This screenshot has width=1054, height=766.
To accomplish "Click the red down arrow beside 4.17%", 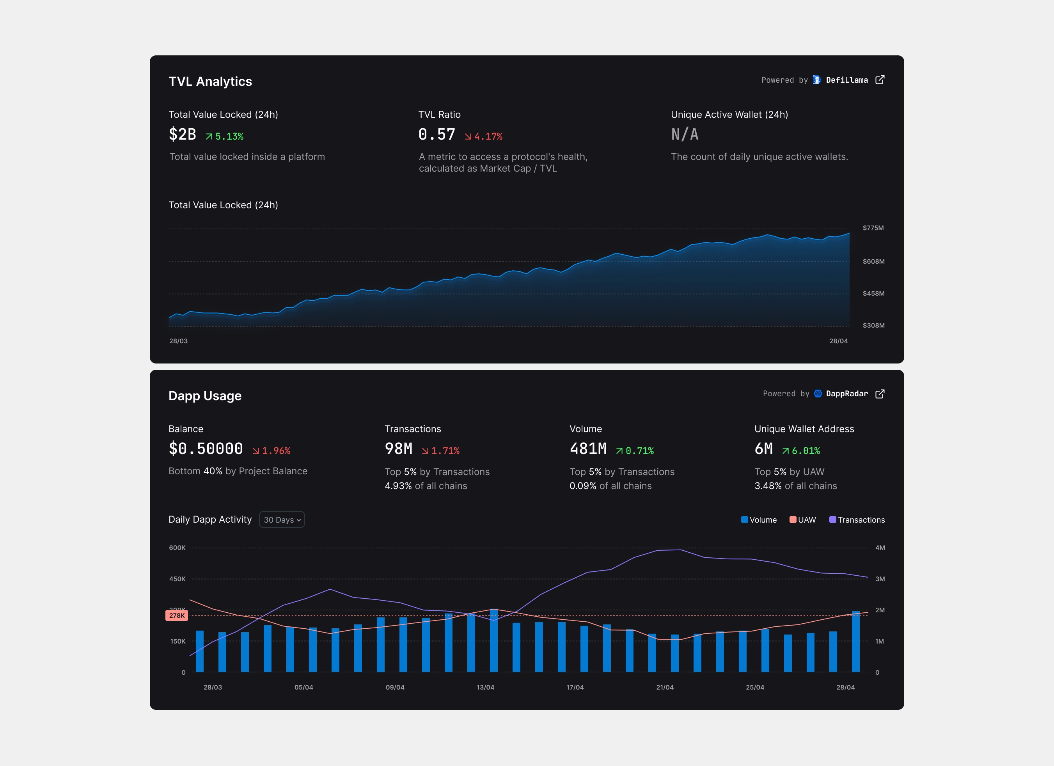I will point(468,137).
